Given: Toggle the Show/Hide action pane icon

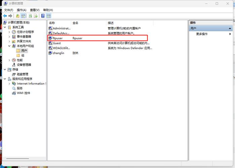Looking at the screenshot, I should click(x=48, y=16).
